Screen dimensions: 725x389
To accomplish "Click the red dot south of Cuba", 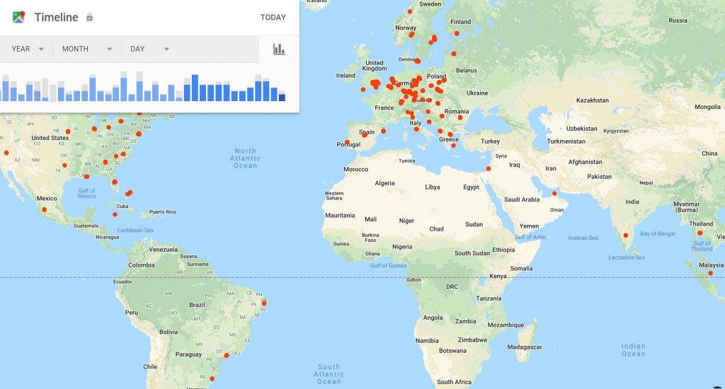I will coord(115,214).
